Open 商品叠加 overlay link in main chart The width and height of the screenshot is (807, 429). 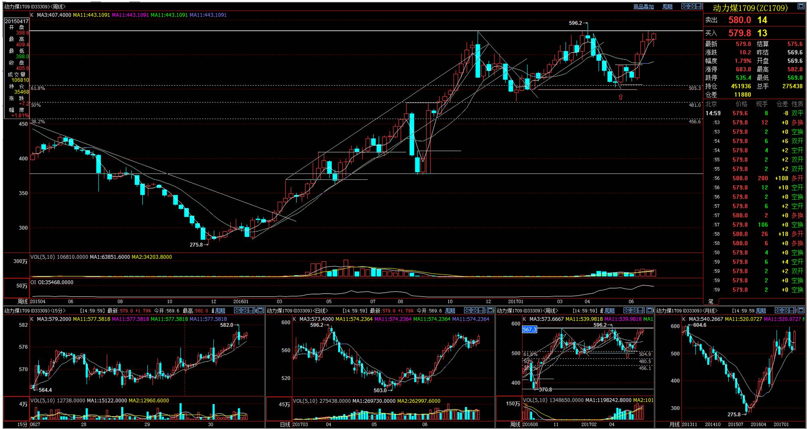644,6
